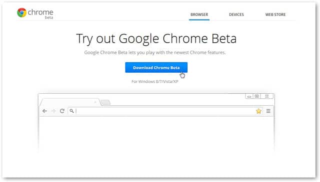This screenshot has width=320, height=182.
Task: Click the mock window close button
Action: (x=266, y=96)
